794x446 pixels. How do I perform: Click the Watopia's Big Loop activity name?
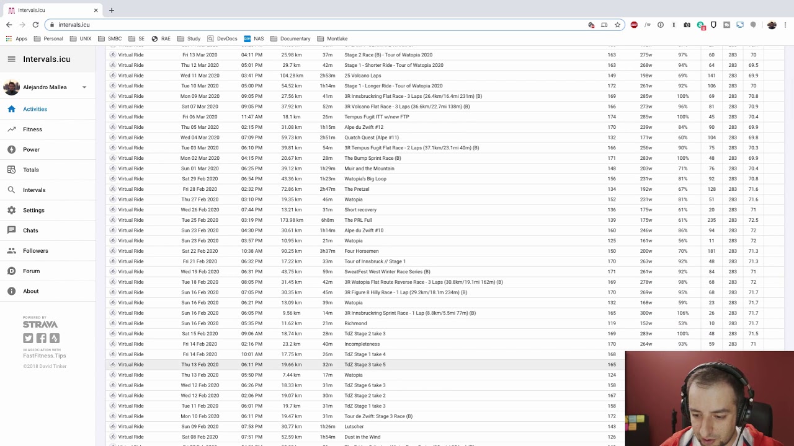pos(365,178)
